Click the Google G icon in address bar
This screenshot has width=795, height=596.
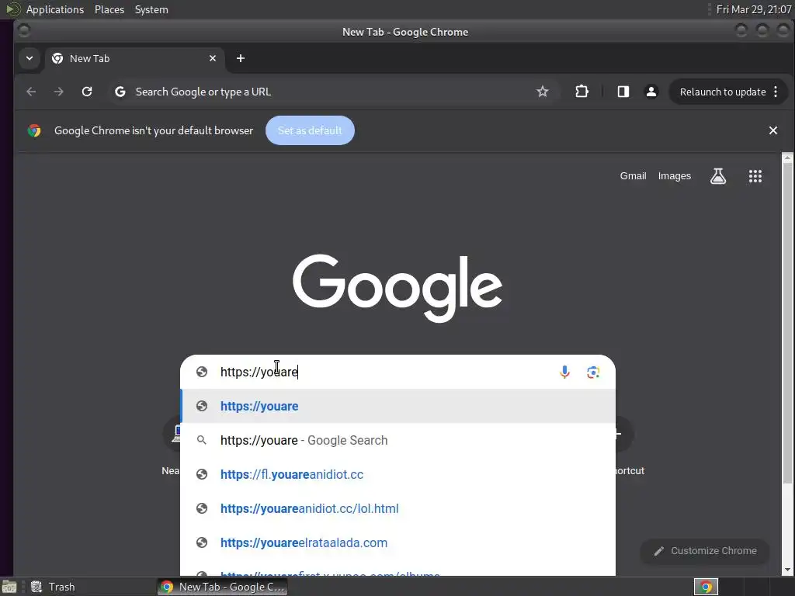coord(120,92)
